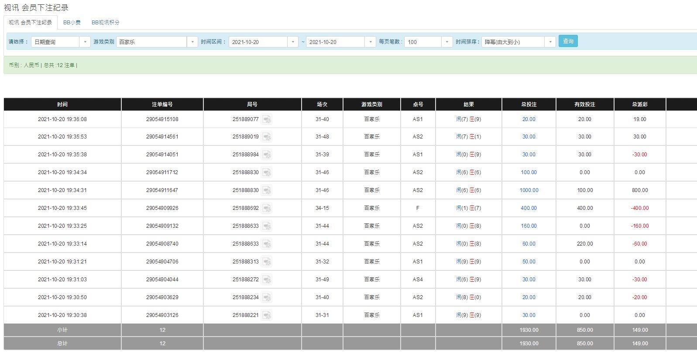The width and height of the screenshot is (697, 354).
Task: Open round detail icon for bet 29054909926
Action: 266,208
